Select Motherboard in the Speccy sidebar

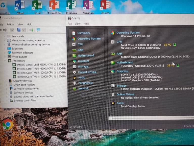(86, 56)
